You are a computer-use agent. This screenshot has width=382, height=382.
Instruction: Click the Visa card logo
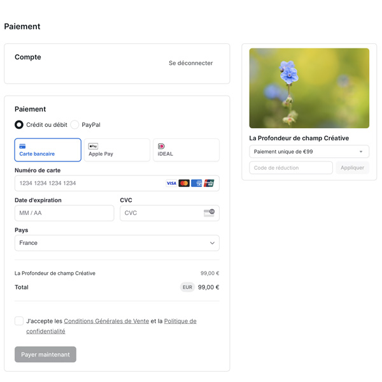point(171,183)
